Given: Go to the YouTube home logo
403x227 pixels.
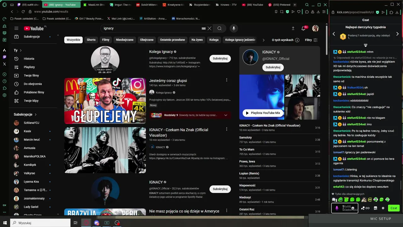Looking at the screenshot, I should click(x=34, y=28).
